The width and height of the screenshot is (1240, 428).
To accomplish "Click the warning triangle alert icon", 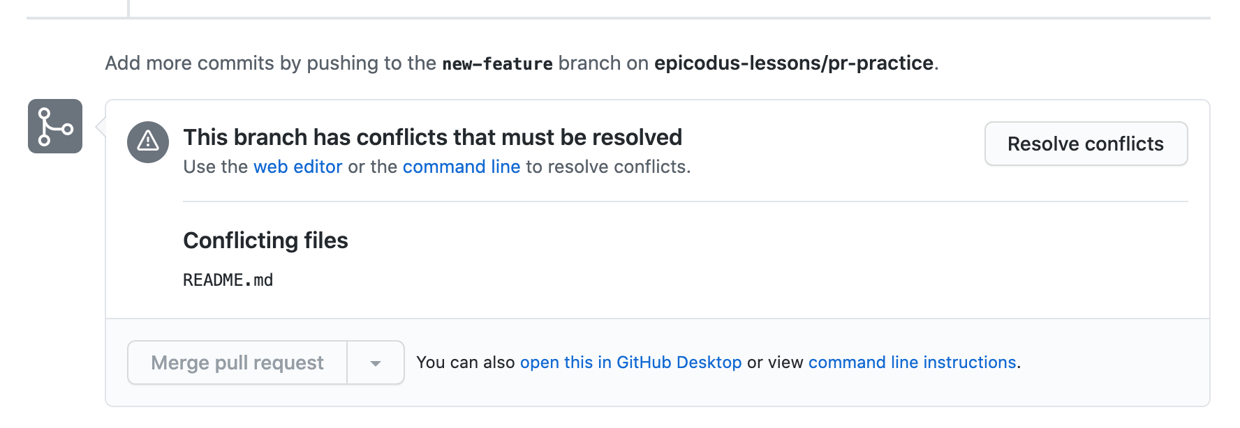I will [x=148, y=142].
